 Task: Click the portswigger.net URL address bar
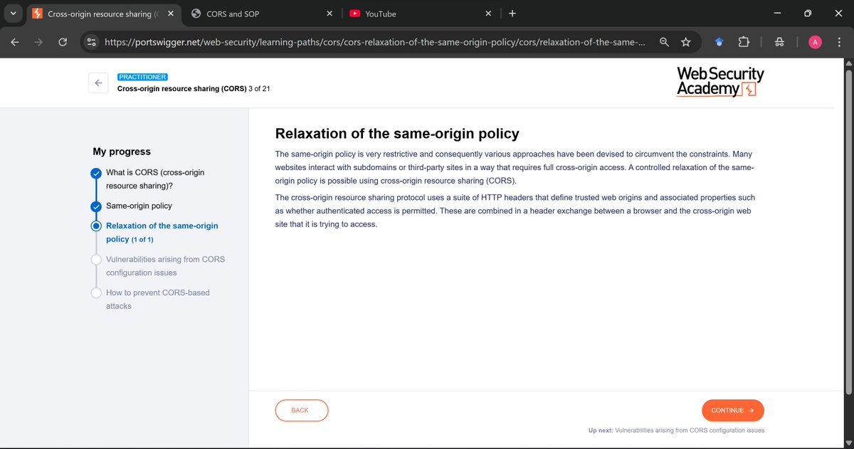coord(374,43)
